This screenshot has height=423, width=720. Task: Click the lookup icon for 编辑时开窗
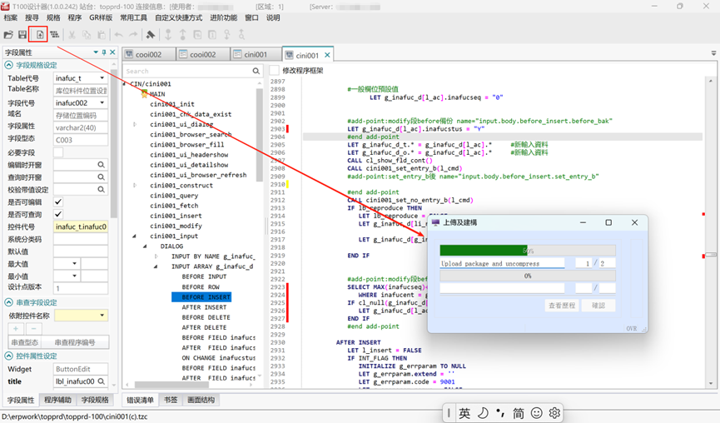(x=101, y=164)
